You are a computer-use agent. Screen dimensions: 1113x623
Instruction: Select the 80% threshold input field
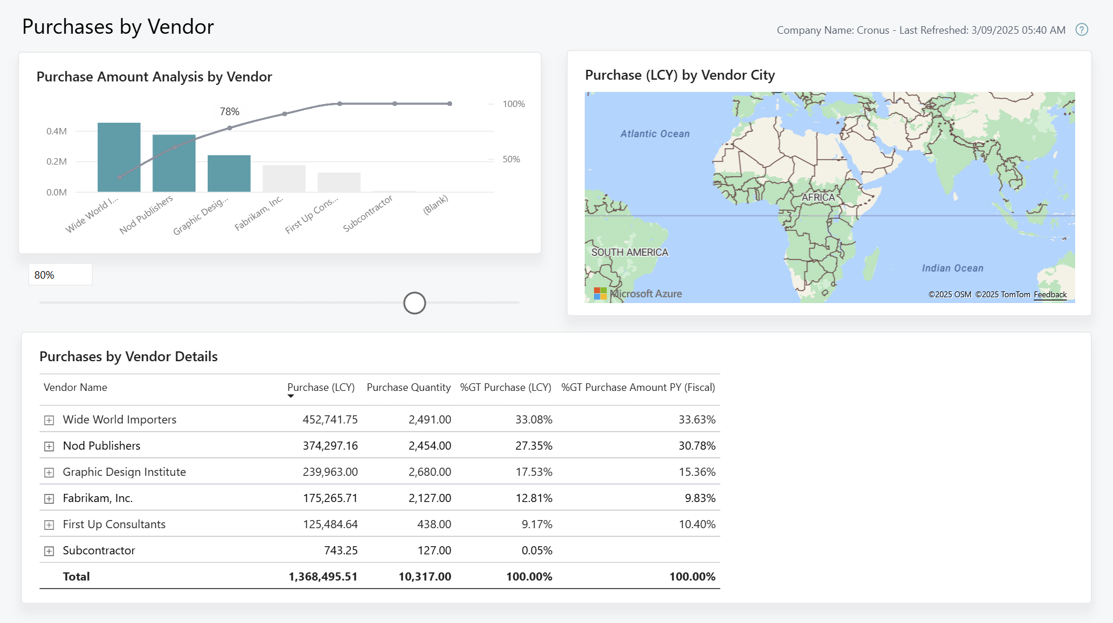click(60, 274)
